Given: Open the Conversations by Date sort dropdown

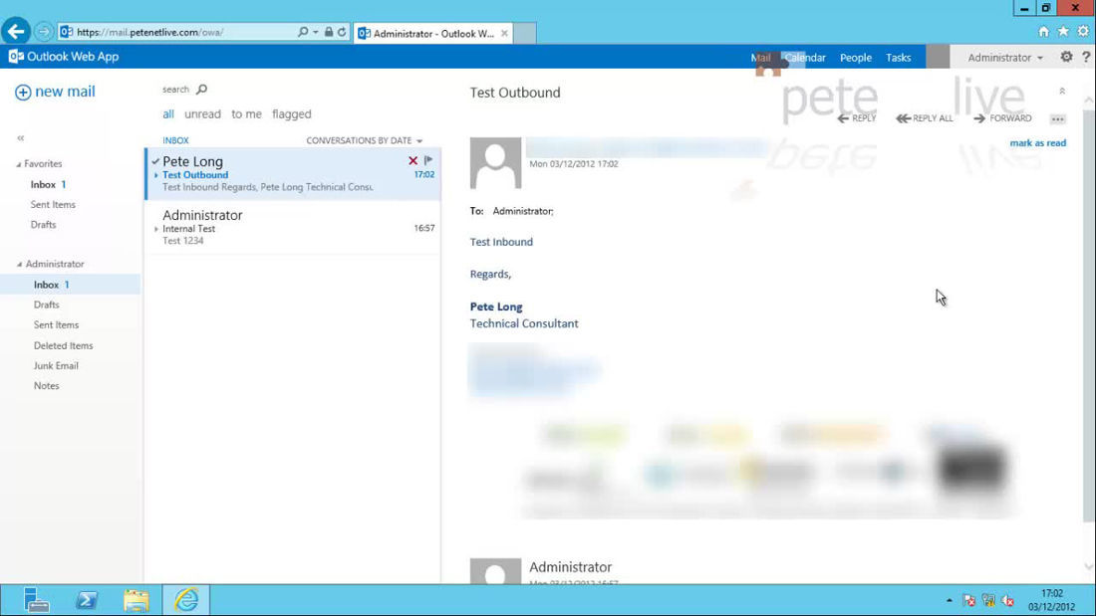Looking at the screenshot, I should 364,140.
